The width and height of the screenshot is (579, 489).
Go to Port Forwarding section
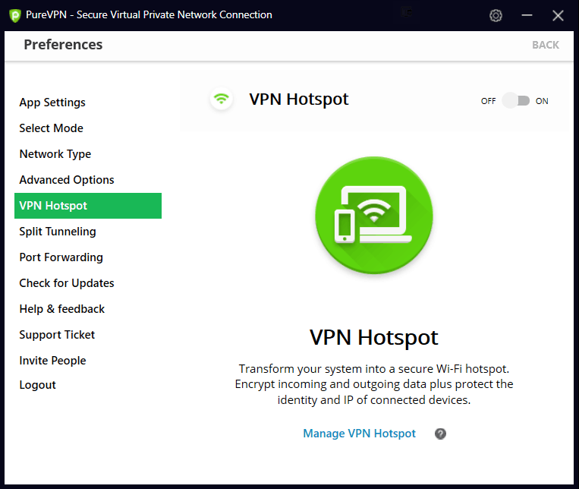61,257
